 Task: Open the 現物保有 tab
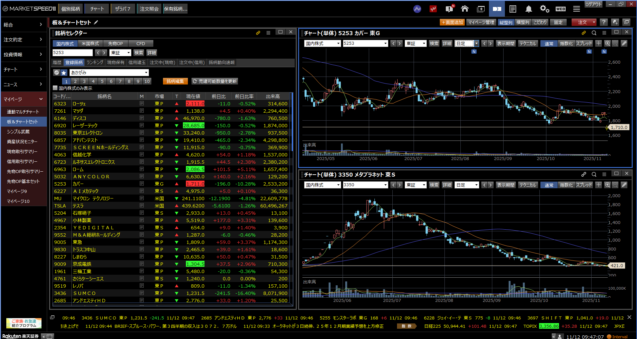(x=116, y=62)
